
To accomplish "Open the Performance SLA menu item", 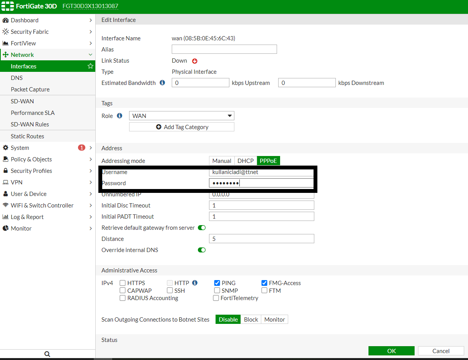I will coord(48,113).
